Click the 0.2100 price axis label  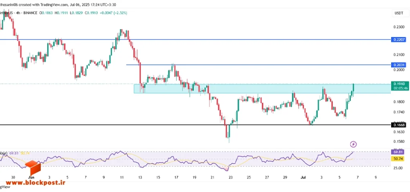[398, 55]
